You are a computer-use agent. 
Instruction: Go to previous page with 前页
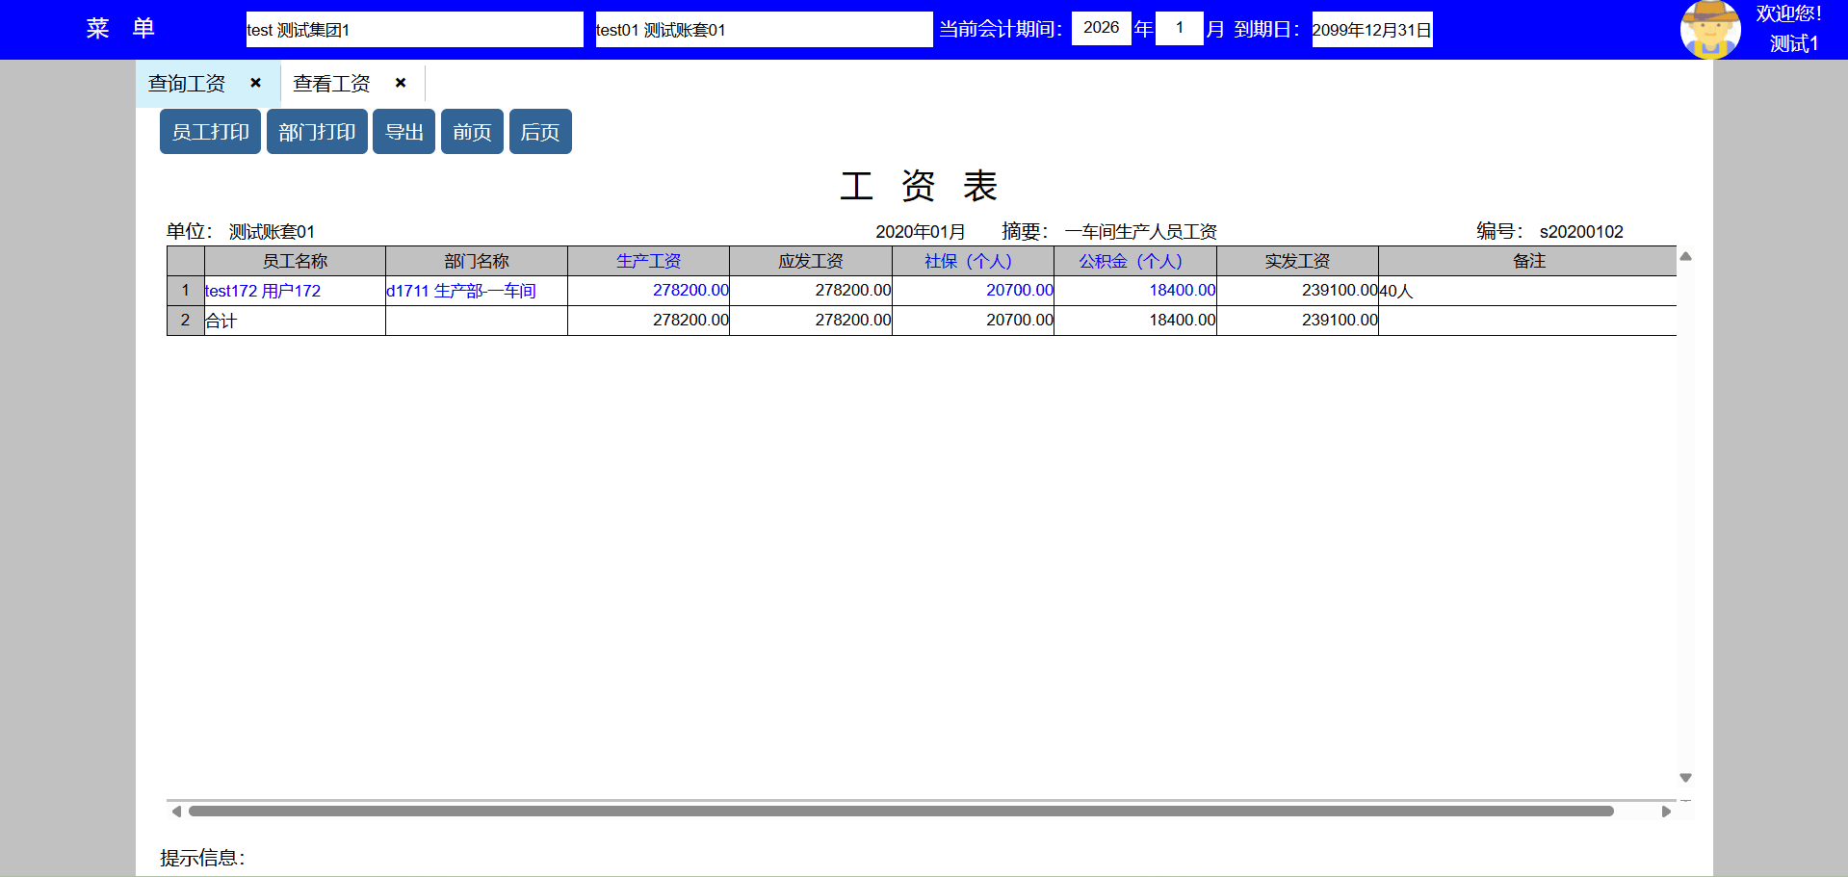tap(472, 132)
